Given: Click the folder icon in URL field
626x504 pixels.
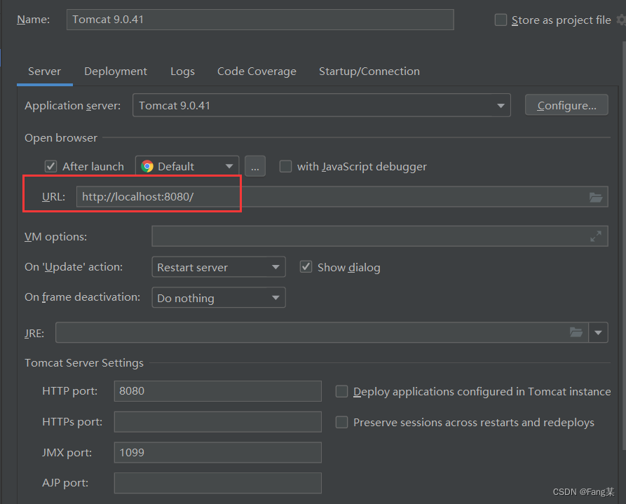Looking at the screenshot, I should [596, 197].
